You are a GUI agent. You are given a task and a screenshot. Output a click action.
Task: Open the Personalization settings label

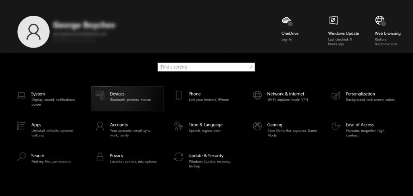click(360, 94)
